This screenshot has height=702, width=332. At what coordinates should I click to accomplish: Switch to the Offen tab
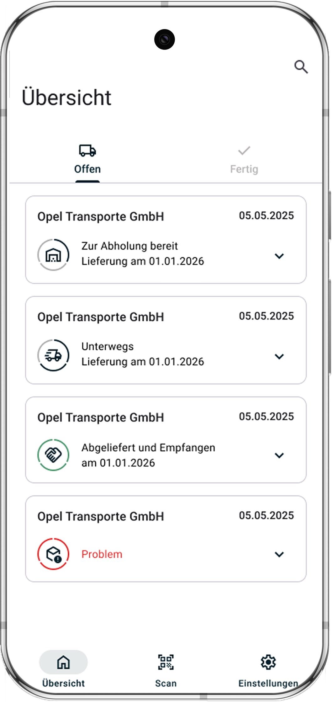87,169
